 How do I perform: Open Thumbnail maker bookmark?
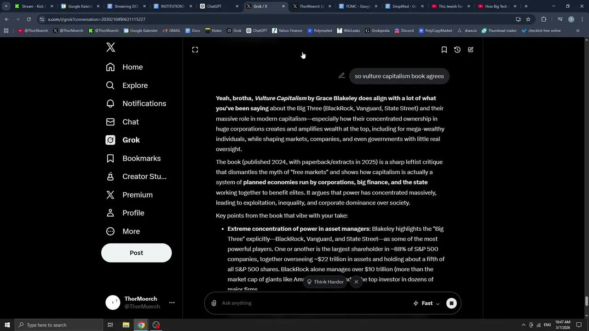(499, 31)
